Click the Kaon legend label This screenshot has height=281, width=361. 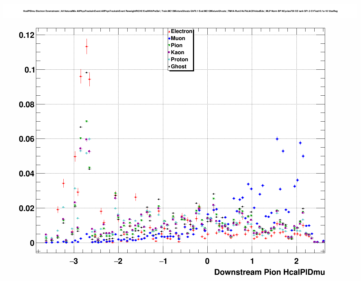177,52
